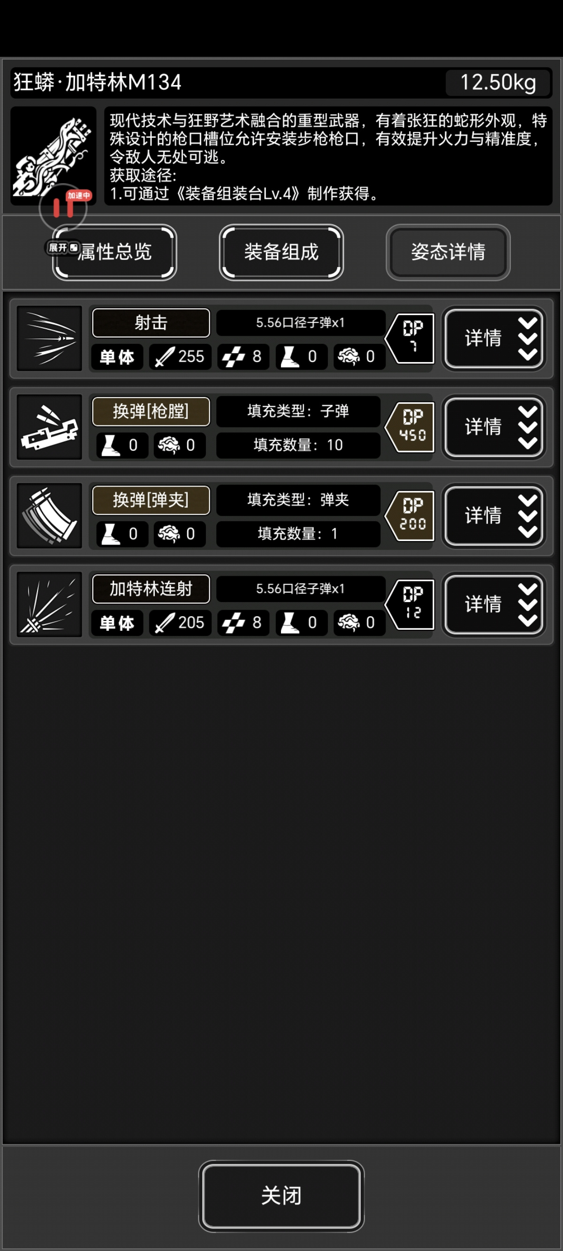
Task: Open the 姿态详情 tab
Action: click(449, 252)
